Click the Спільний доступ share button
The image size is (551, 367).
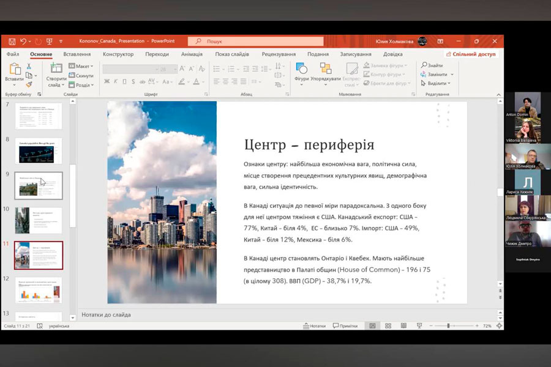(x=470, y=54)
